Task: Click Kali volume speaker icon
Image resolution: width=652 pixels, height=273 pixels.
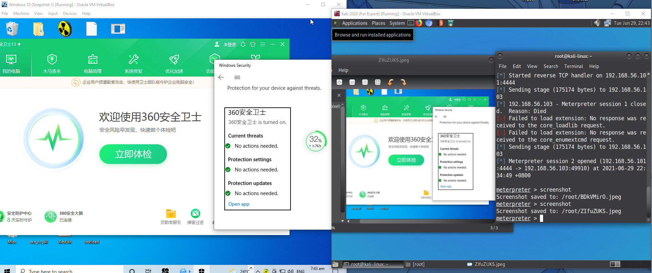Action: click(597, 23)
